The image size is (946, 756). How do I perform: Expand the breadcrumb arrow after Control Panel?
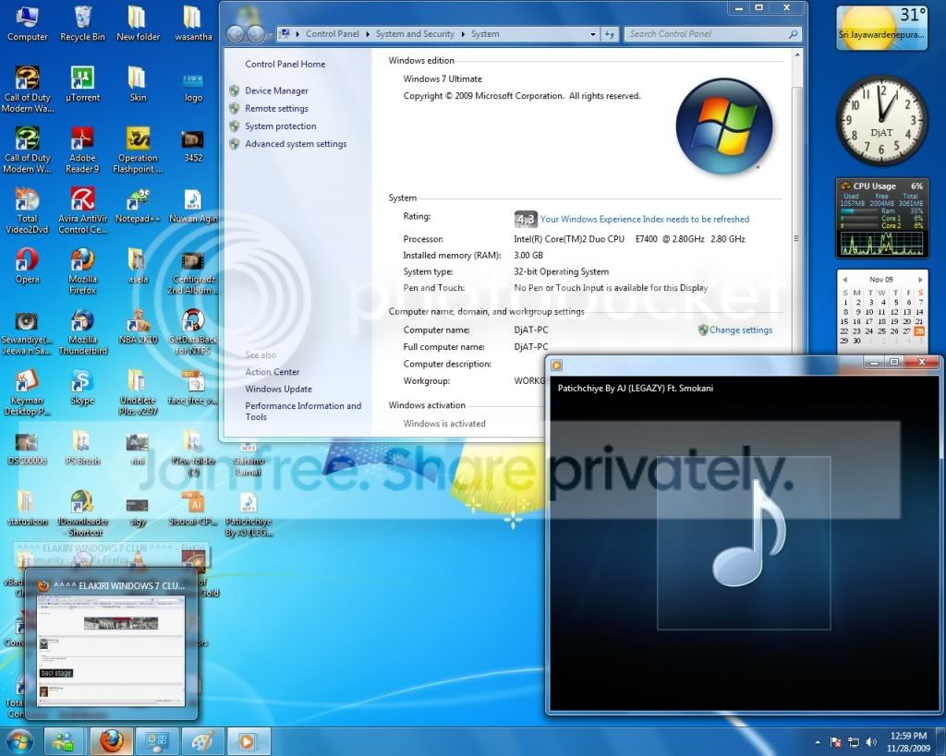coord(367,34)
